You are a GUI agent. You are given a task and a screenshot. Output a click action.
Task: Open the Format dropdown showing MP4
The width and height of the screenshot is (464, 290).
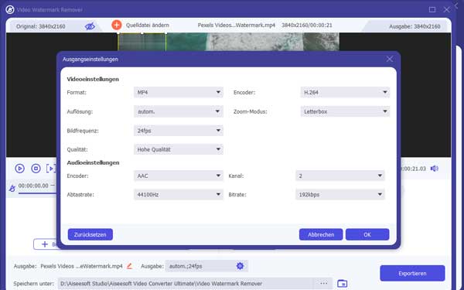179,92
